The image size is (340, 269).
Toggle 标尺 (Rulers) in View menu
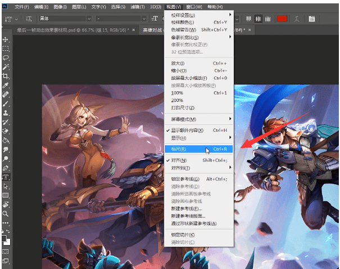(x=179, y=149)
